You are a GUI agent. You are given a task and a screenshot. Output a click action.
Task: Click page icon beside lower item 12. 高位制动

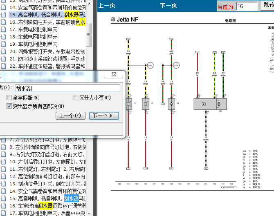tap(3, 176)
